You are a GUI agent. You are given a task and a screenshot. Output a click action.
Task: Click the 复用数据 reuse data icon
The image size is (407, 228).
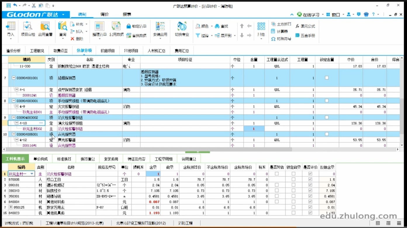pyautogui.click(x=116, y=29)
